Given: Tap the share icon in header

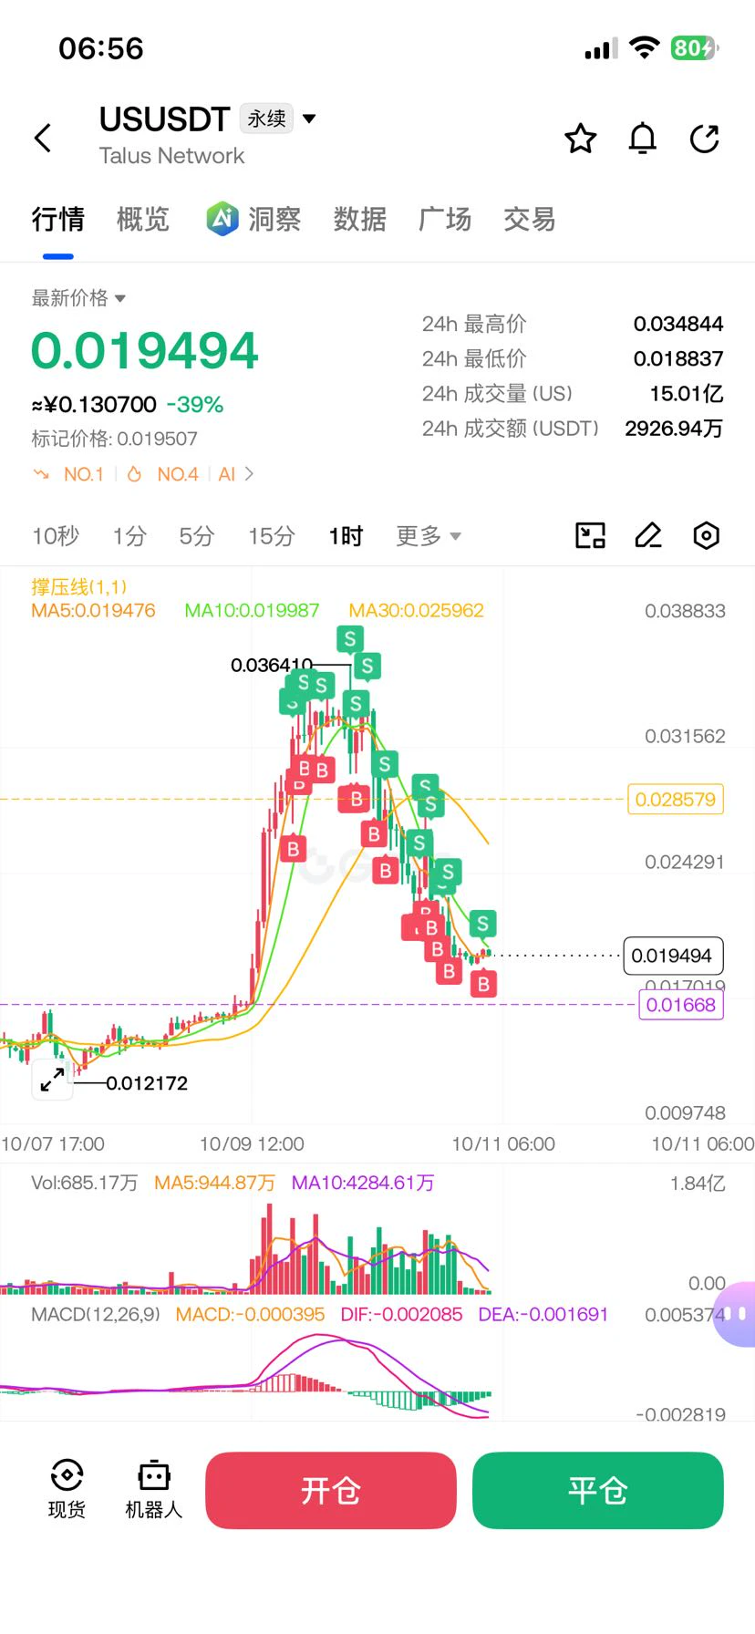Looking at the screenshot, I should 705,139.
